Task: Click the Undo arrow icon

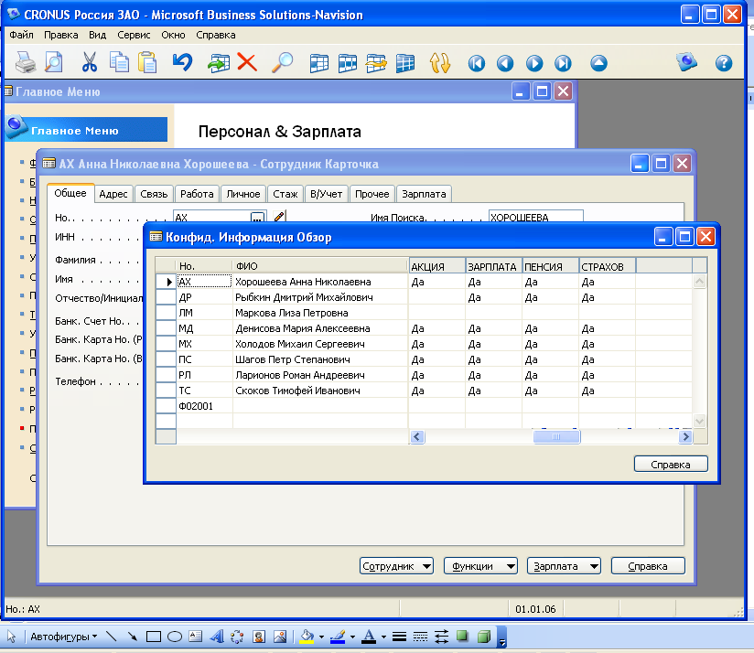Action: pyautogui.click(x=182, y=63)
